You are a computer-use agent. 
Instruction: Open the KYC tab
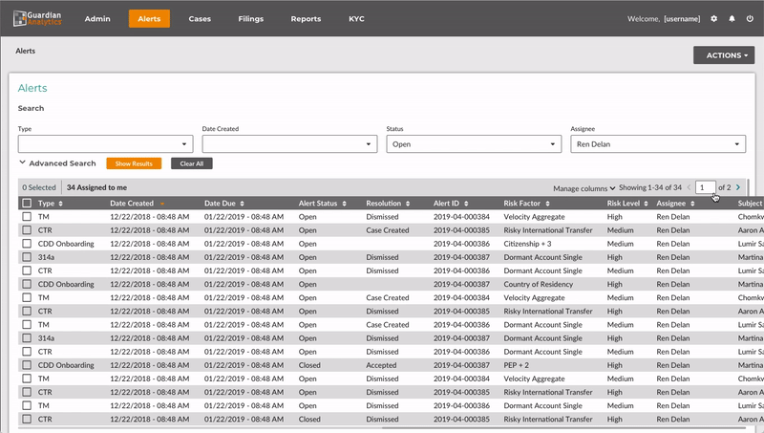(356, 18)
